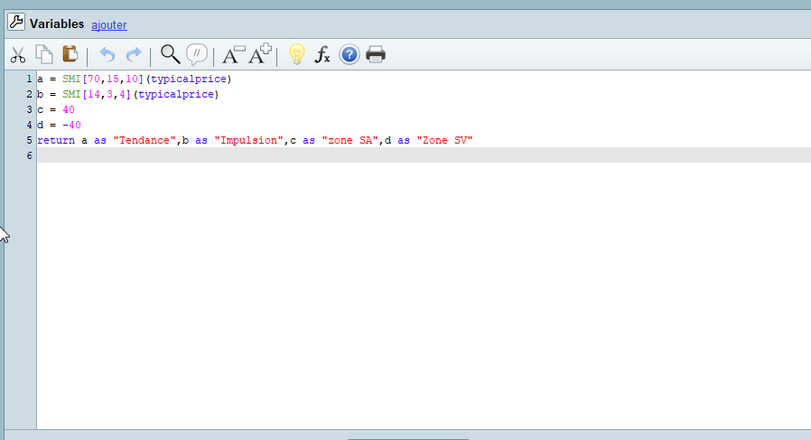The image size is (811, 440).
Task: Click the Copy icon in toolbar
Action: click(44, 54)
